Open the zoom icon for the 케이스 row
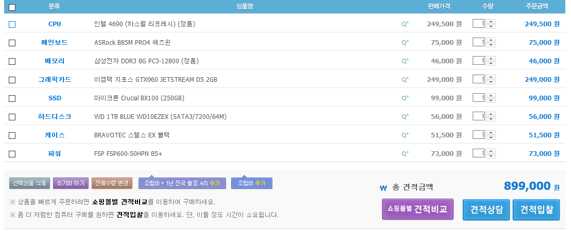Viewport: 571px width, 231px height. 405,135
